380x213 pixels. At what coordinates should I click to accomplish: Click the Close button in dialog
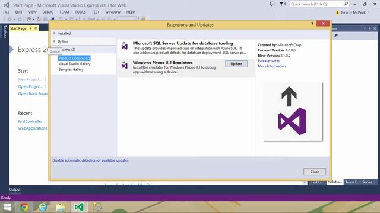pyautogui.click(x=315, y=172)
